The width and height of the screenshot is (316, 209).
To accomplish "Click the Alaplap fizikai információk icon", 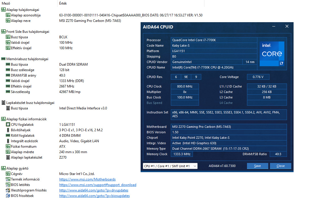I will coord(3,119).
